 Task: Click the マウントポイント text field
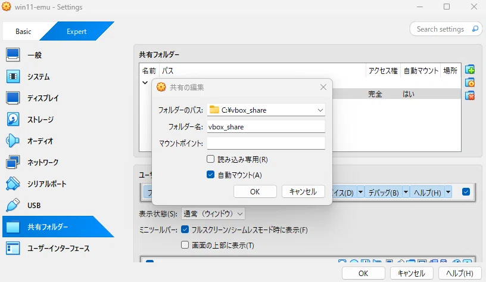266,143
